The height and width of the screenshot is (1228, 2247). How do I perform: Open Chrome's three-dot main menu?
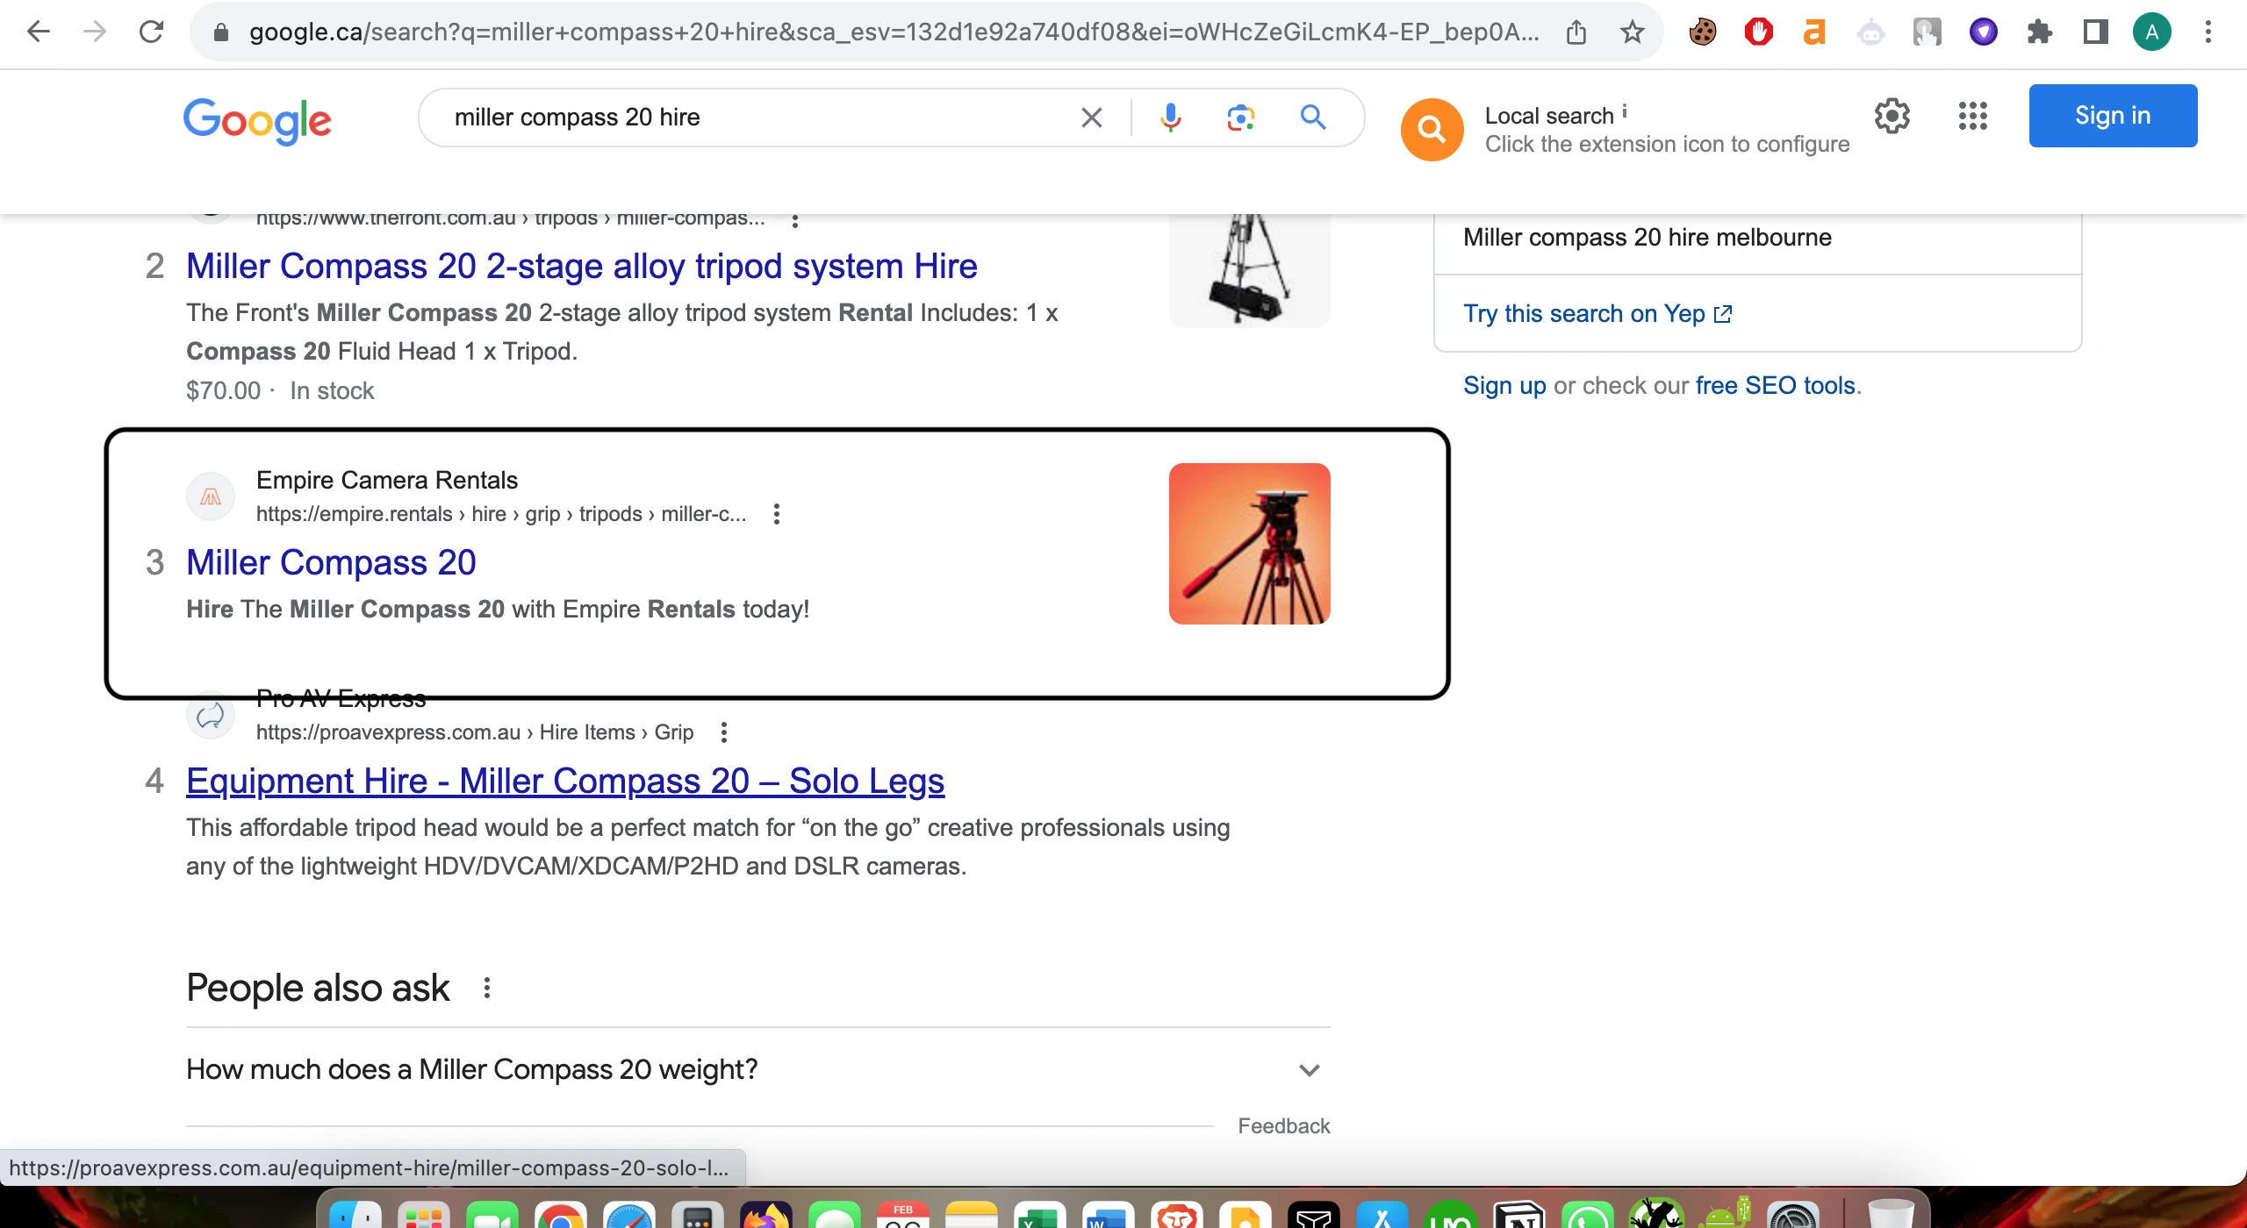[2208, 32]
